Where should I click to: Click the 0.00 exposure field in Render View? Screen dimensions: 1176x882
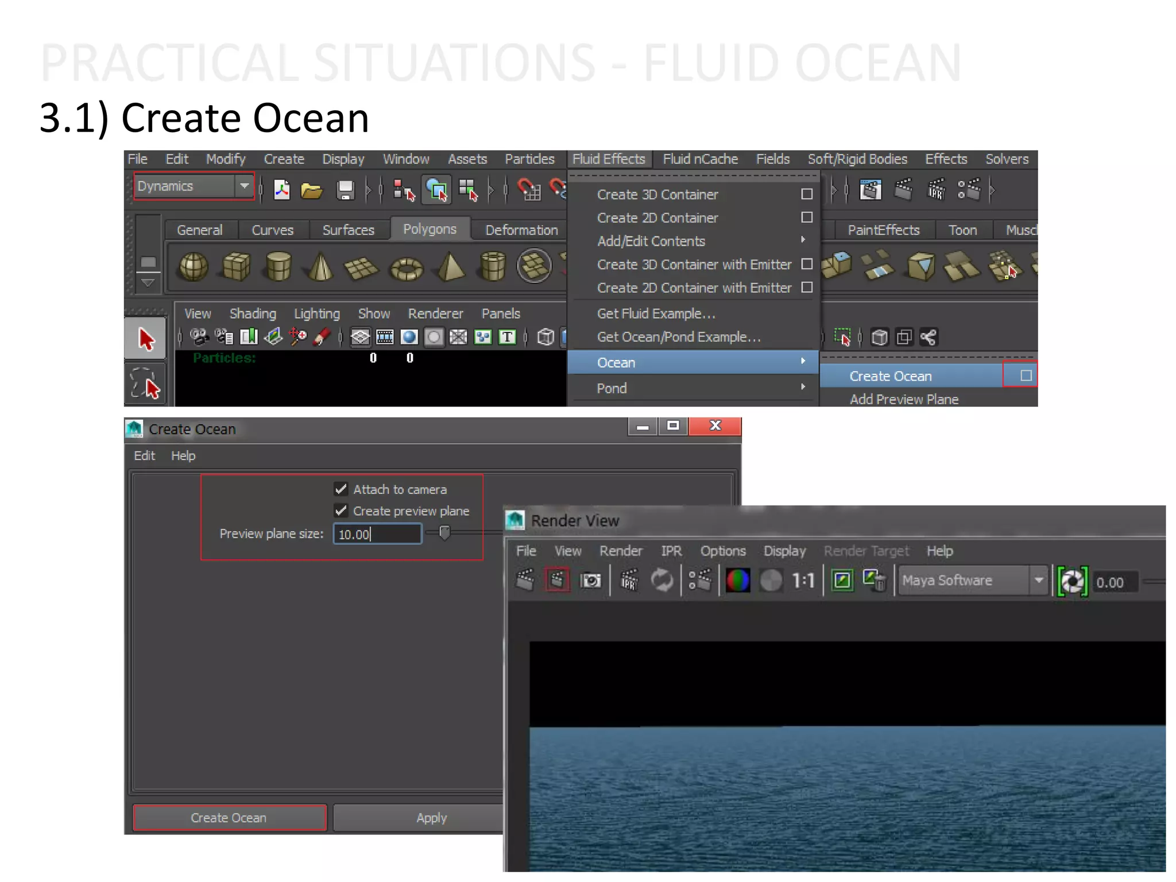(1114, 582)
